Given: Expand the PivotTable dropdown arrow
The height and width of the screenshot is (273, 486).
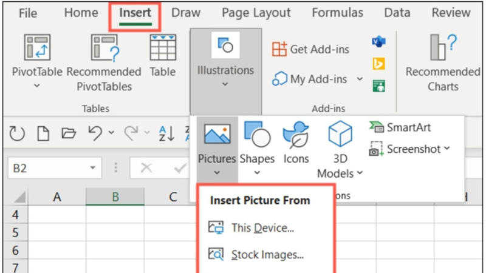Looking at the screenshot, I should [37, 86].
